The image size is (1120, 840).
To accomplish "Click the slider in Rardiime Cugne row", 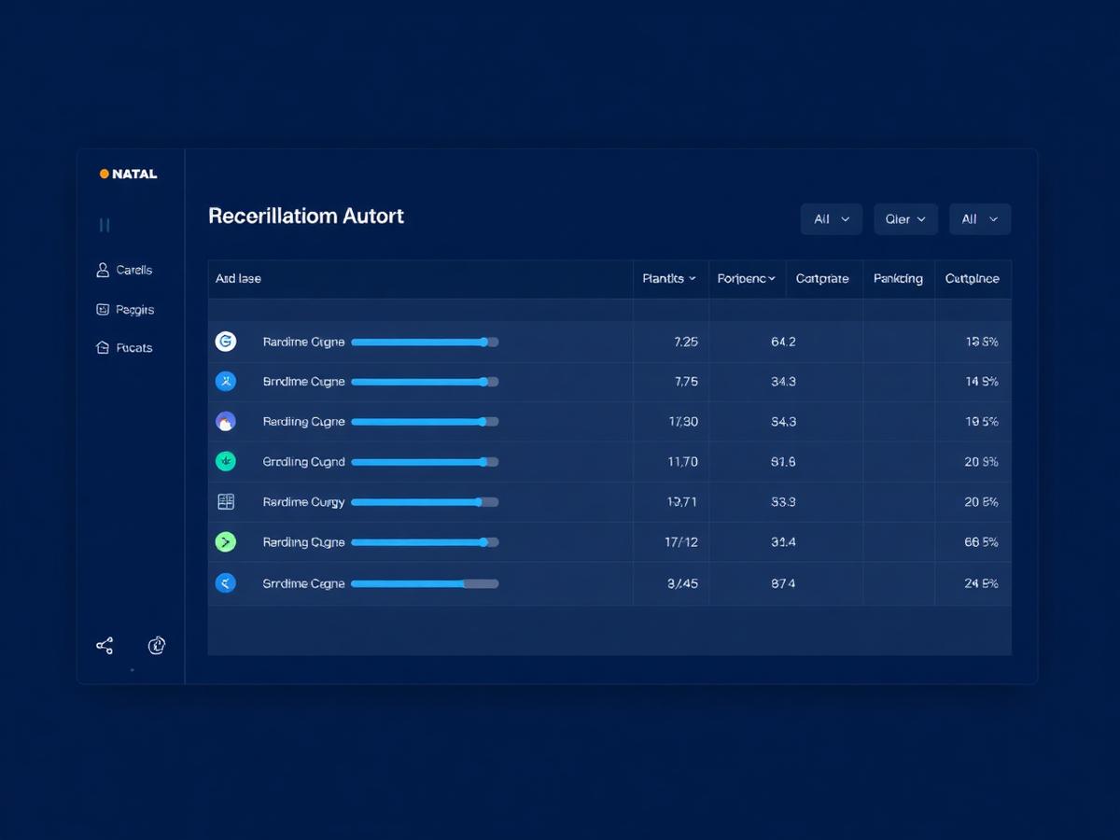I will tap(425, 342).
